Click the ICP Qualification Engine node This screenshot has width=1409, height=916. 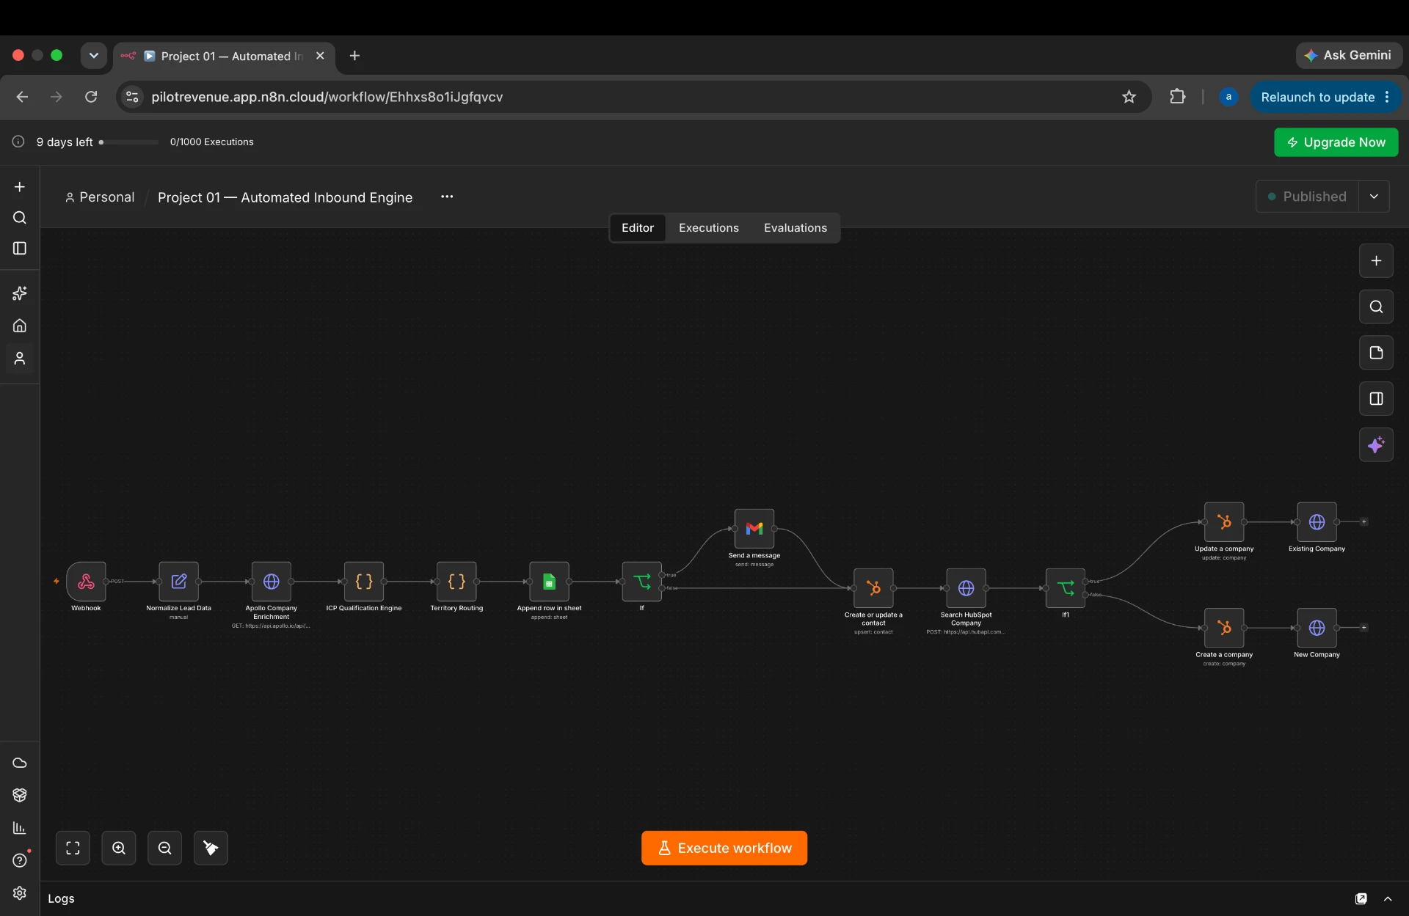click(x=364, y=582)
